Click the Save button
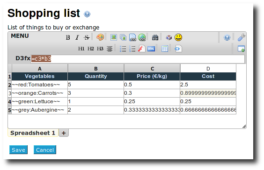The width and height of the screenshot is (264, 170). pos(18,149)
